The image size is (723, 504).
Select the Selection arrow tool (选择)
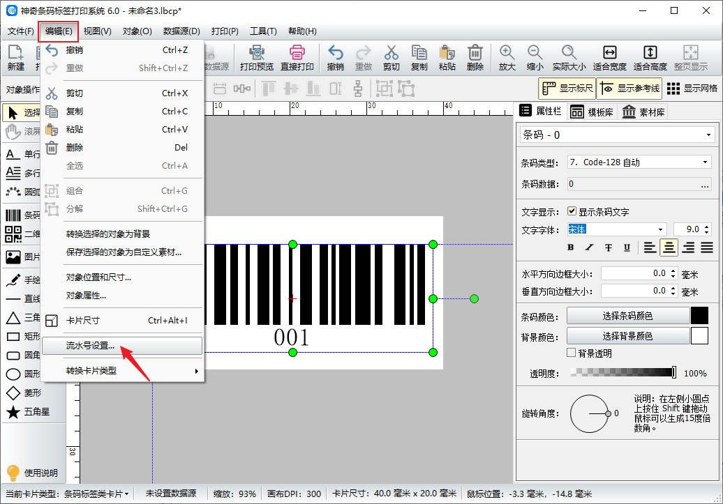point(22,112)
